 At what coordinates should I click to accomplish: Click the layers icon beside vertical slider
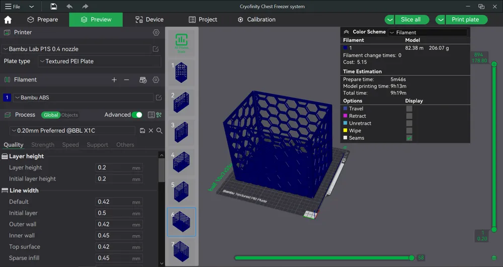494,258
